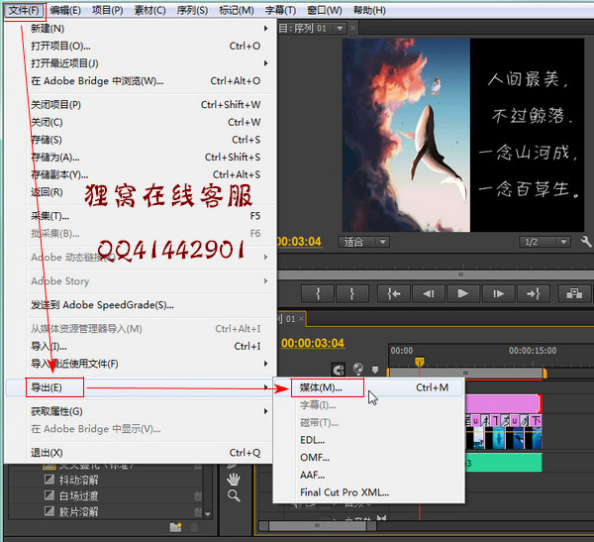This screenshot has width=594, height=542.
Task: Toggle the timeline snap magnet icon
Action: [x=338, y=370]
